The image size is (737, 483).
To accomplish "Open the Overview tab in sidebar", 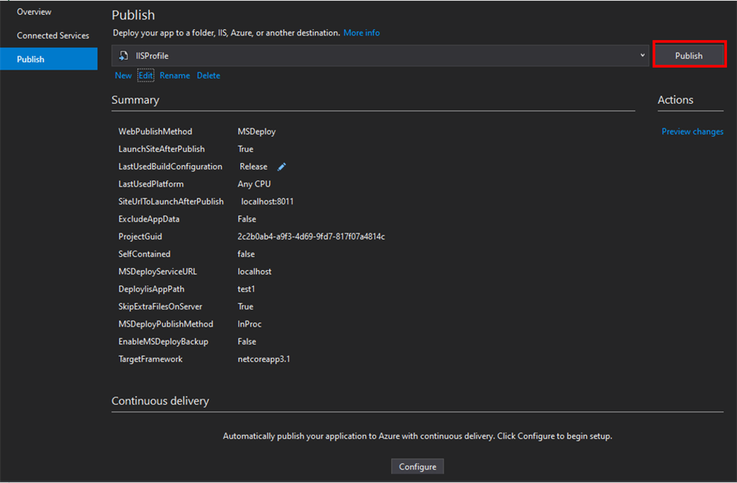I will click(34, 12).
